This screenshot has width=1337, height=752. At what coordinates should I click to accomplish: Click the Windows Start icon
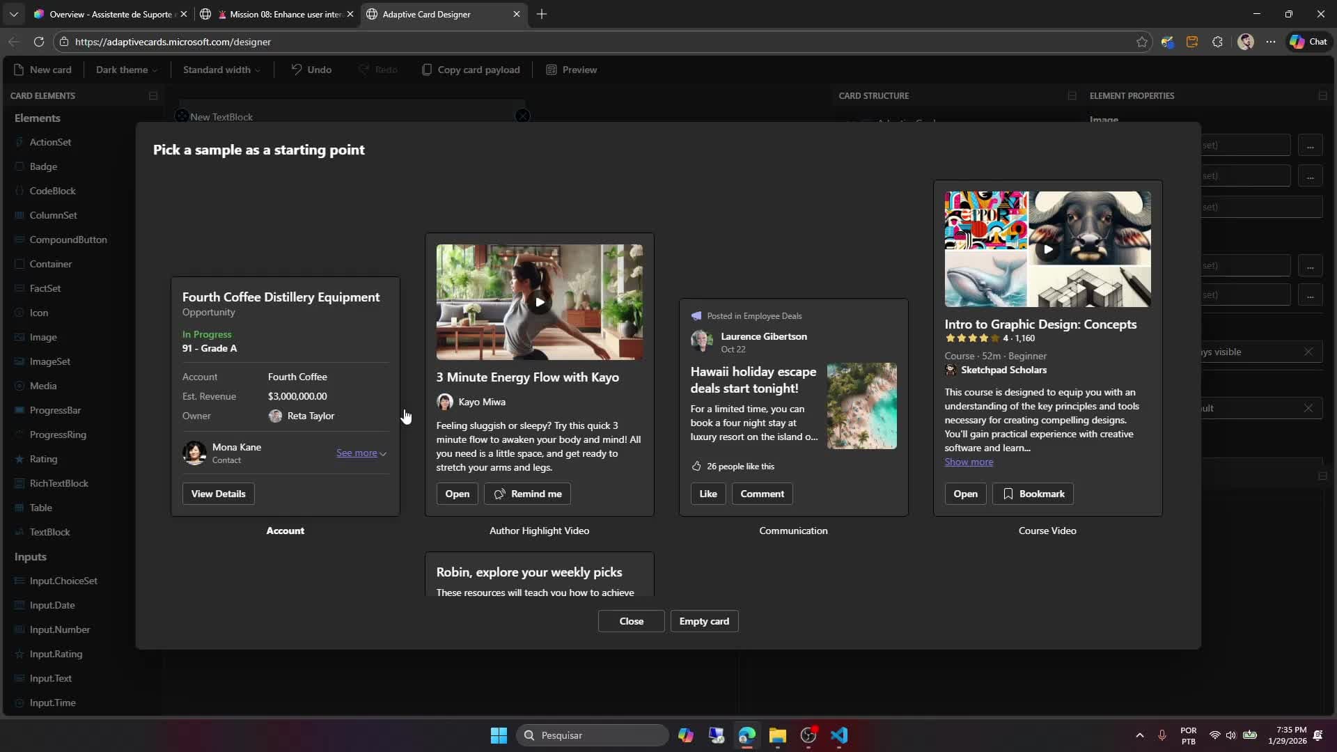coord(499,735)
